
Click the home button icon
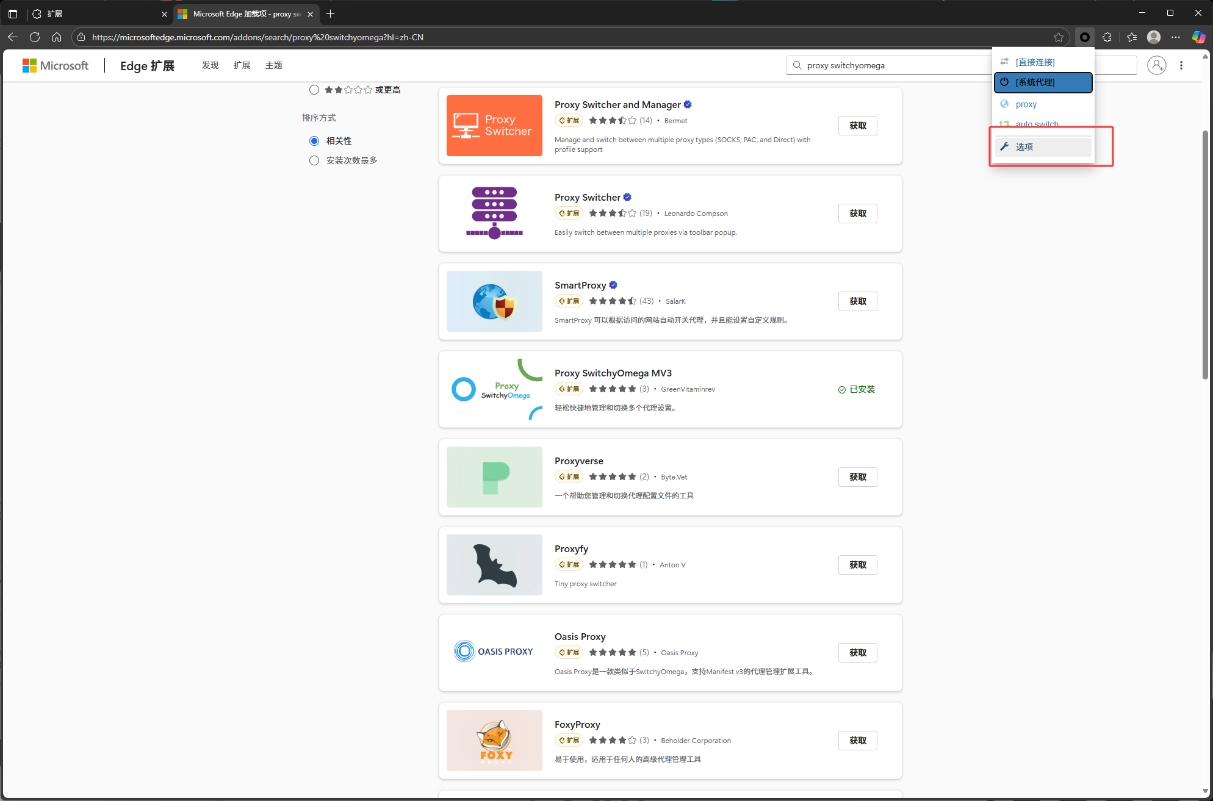pyautogui.click(x=57, y=37)
